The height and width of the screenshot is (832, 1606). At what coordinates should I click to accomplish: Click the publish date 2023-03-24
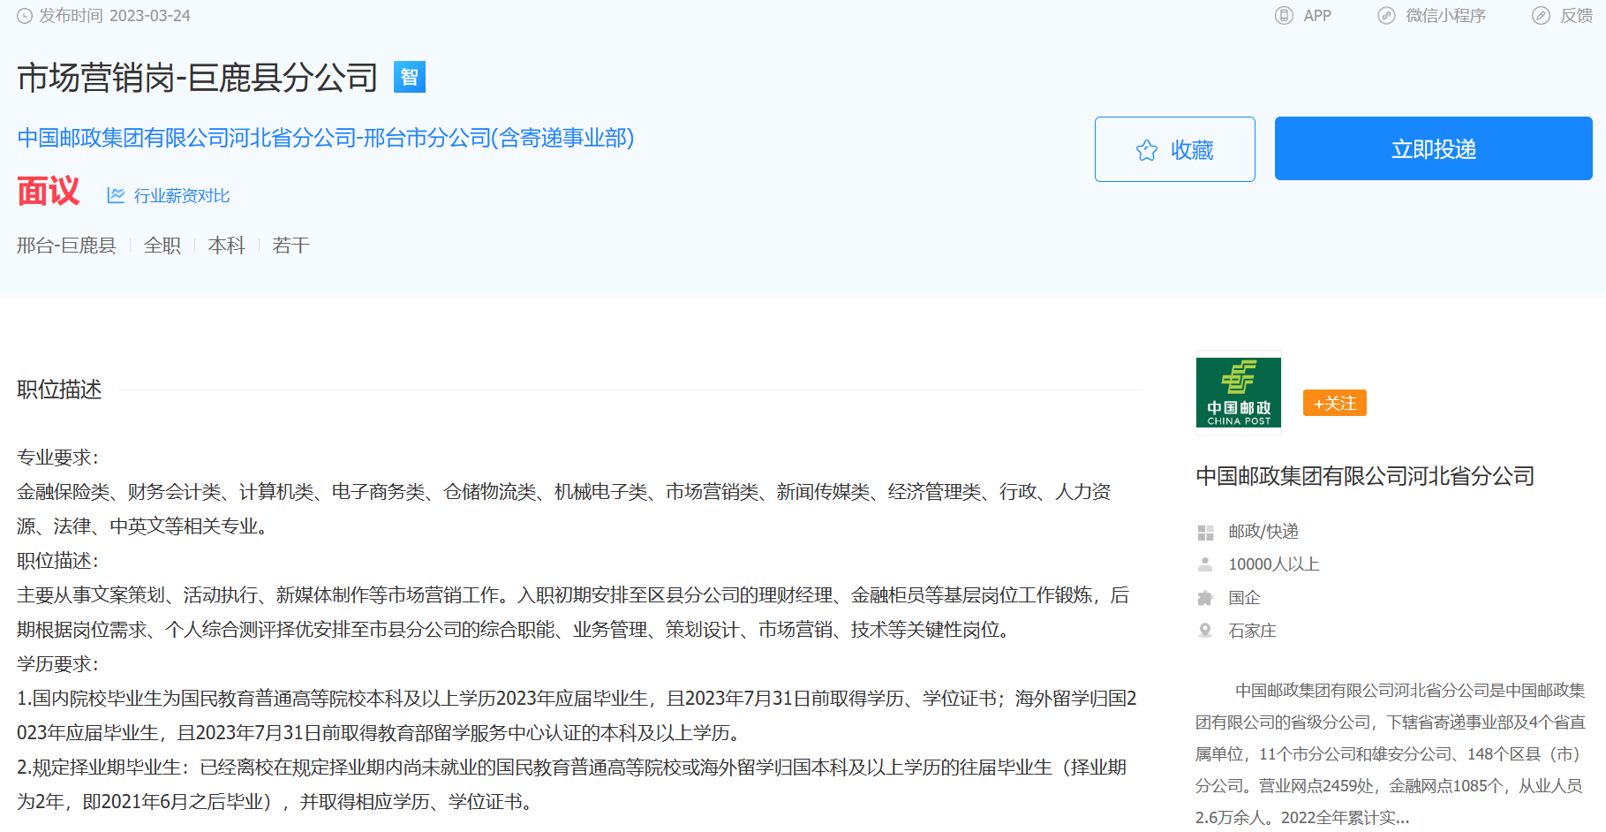click(150, 16)
